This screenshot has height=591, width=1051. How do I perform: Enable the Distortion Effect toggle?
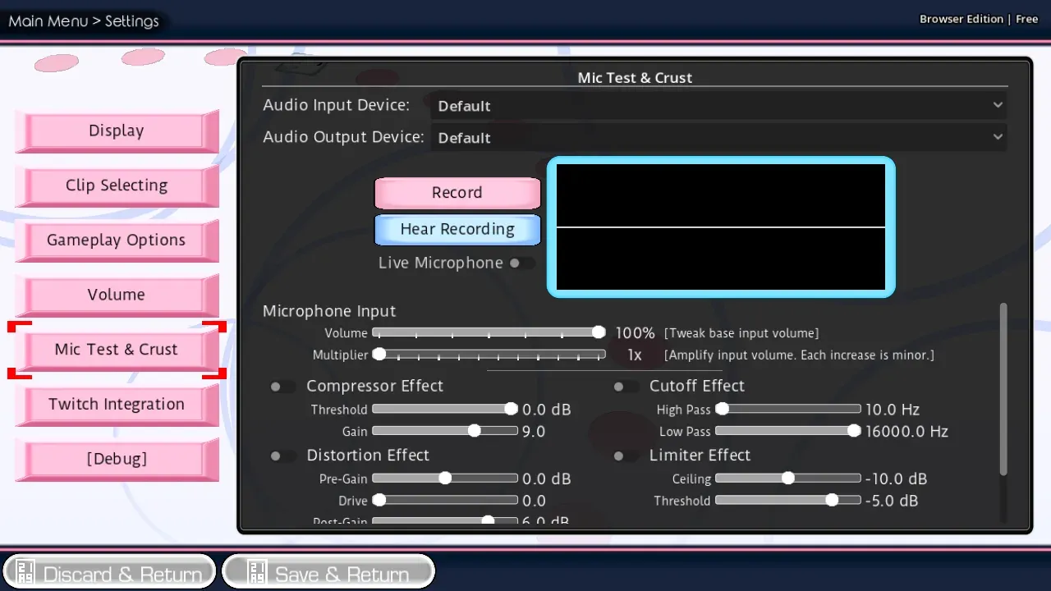tap(283, 456)
